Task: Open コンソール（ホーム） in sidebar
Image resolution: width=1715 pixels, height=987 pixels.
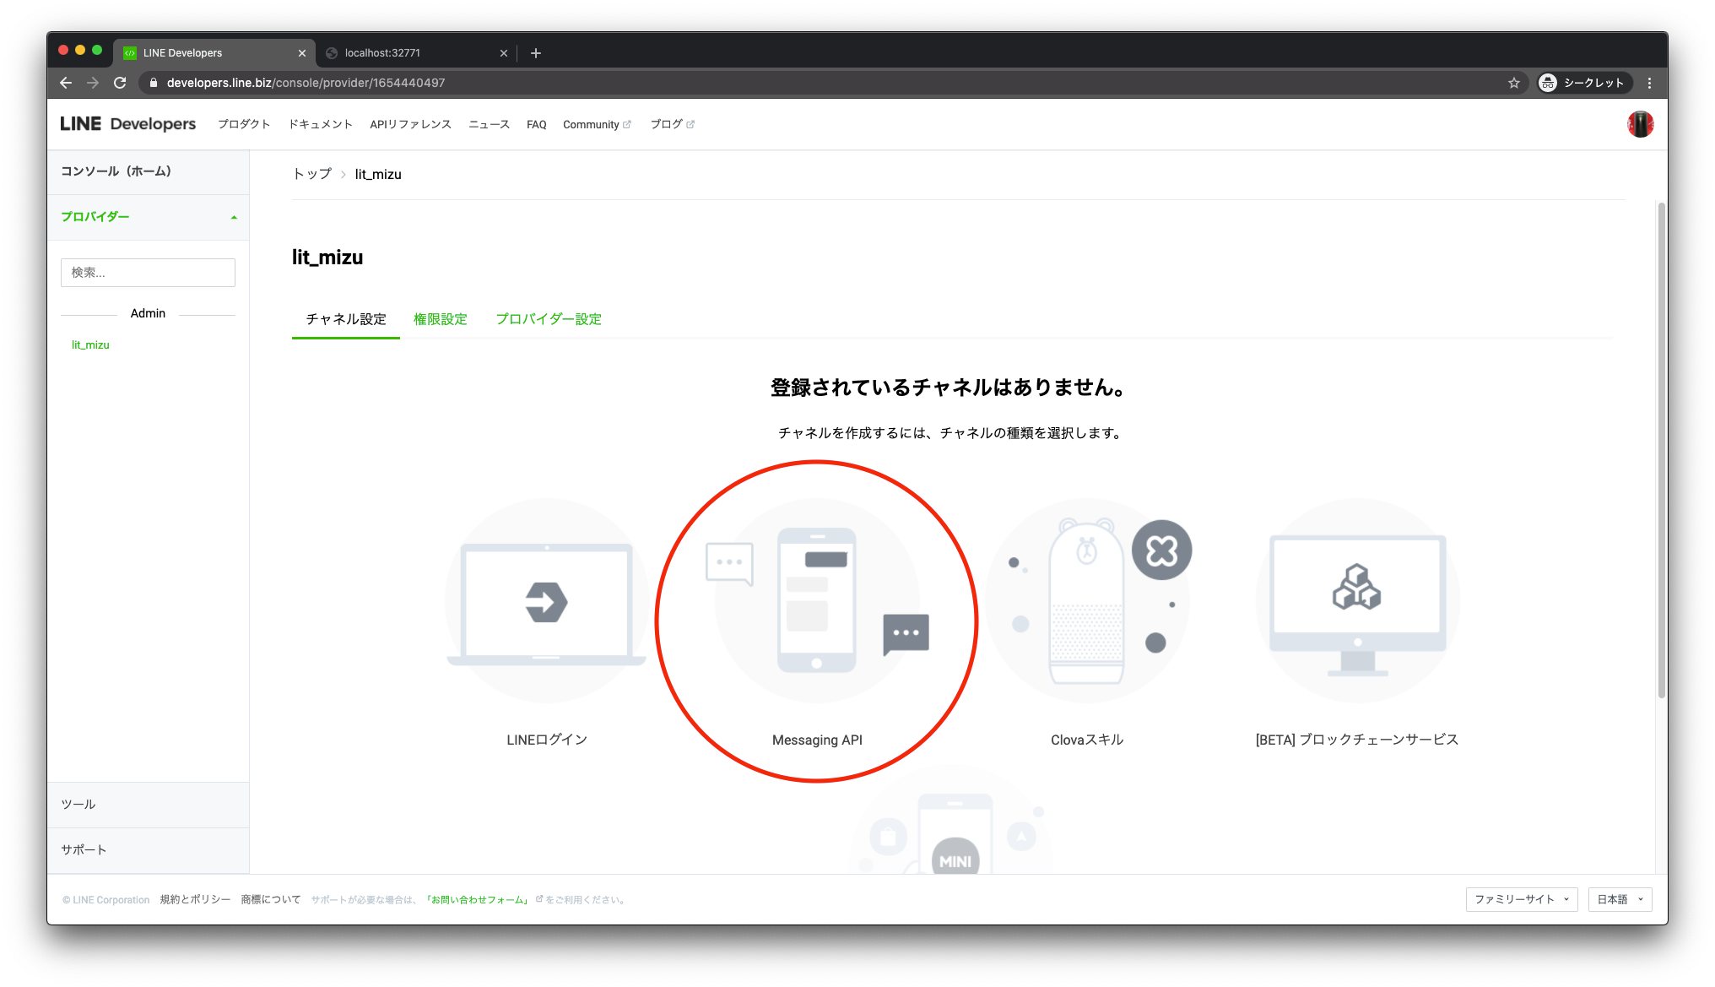Action: coord(149,171)
